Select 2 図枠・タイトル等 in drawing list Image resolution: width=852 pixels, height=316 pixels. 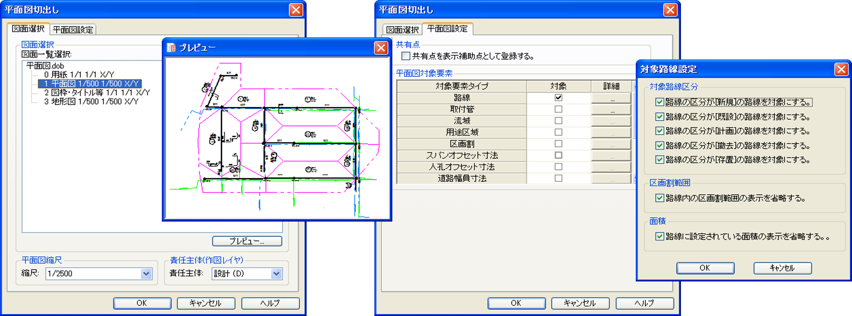pyautogui.click(x=97, y=93)
